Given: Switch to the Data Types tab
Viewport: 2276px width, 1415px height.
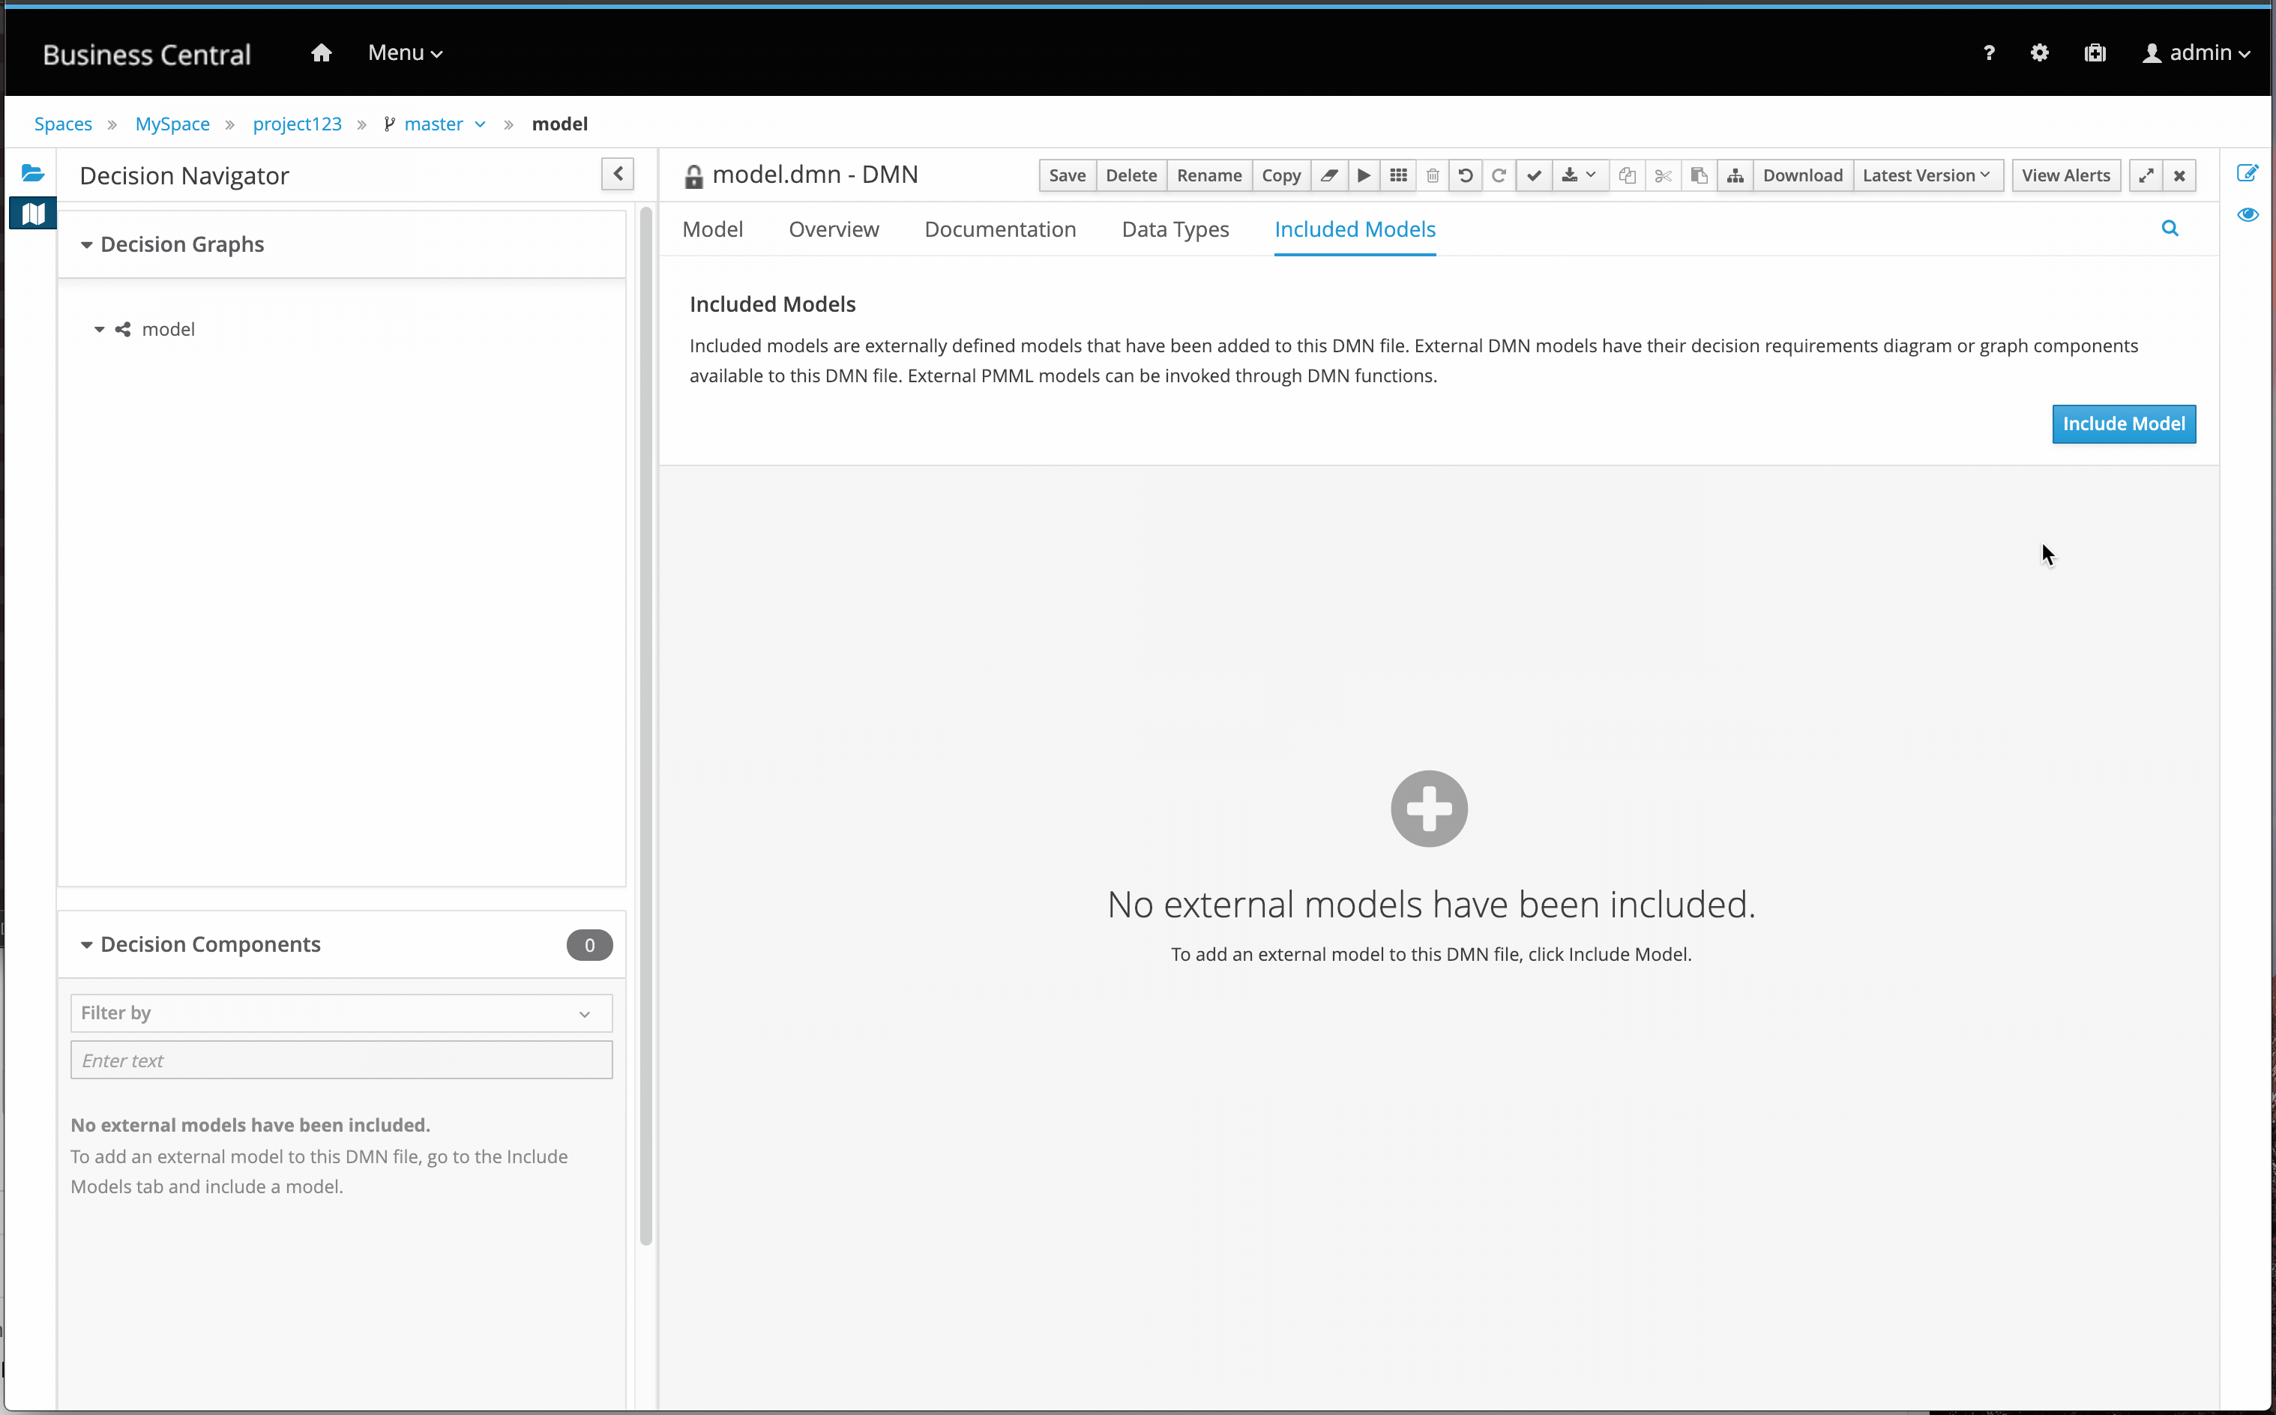Looking at the screenshot, I should (x=1175, y=229).
